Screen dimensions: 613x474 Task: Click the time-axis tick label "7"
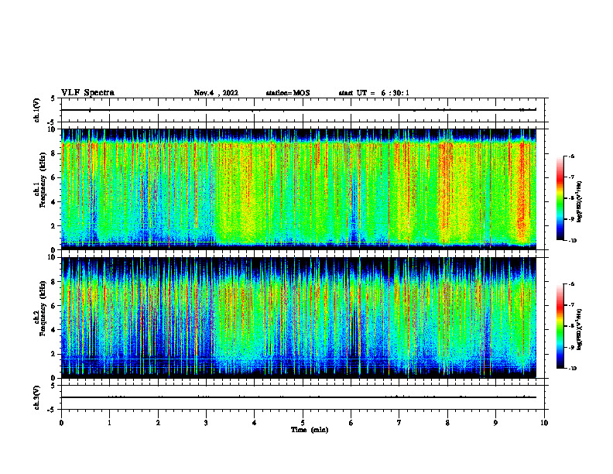pos(399,423)
